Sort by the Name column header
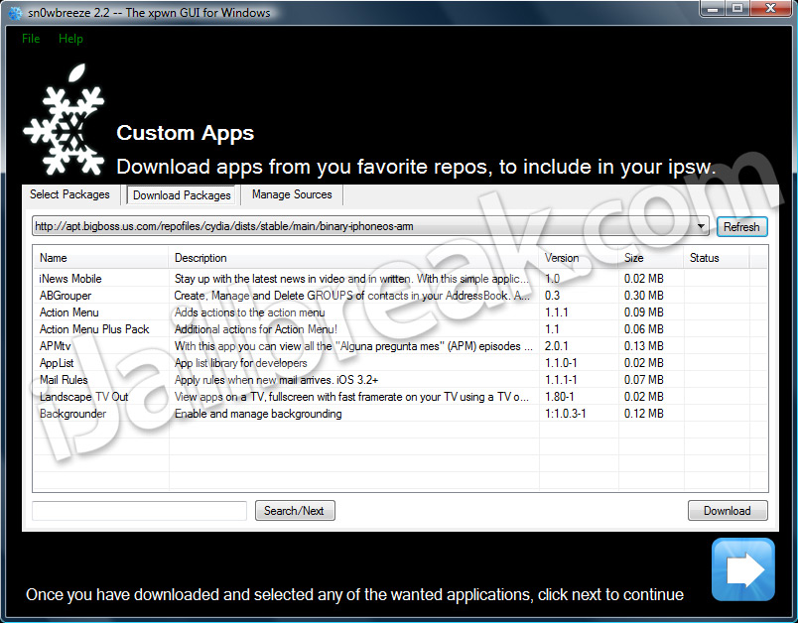This screenshot has height=623, width=798. (x=101, y=258)
